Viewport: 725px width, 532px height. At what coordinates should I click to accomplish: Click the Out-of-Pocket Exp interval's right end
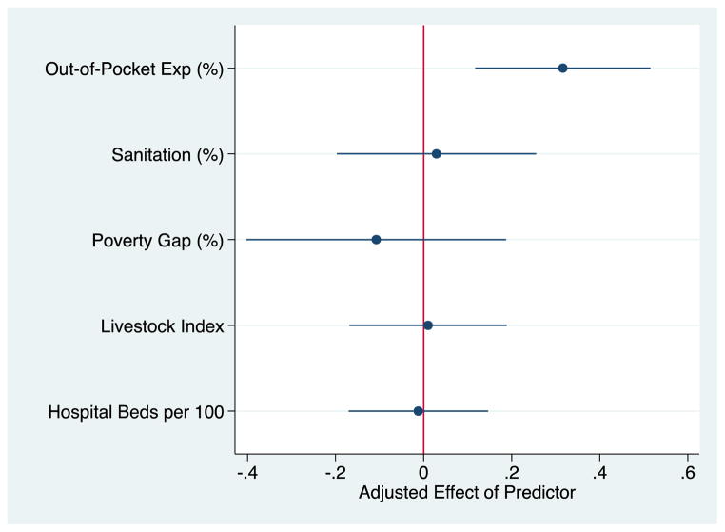[650, 69]
